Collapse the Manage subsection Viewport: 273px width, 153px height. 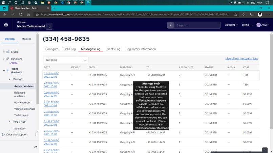pos(9,79)
